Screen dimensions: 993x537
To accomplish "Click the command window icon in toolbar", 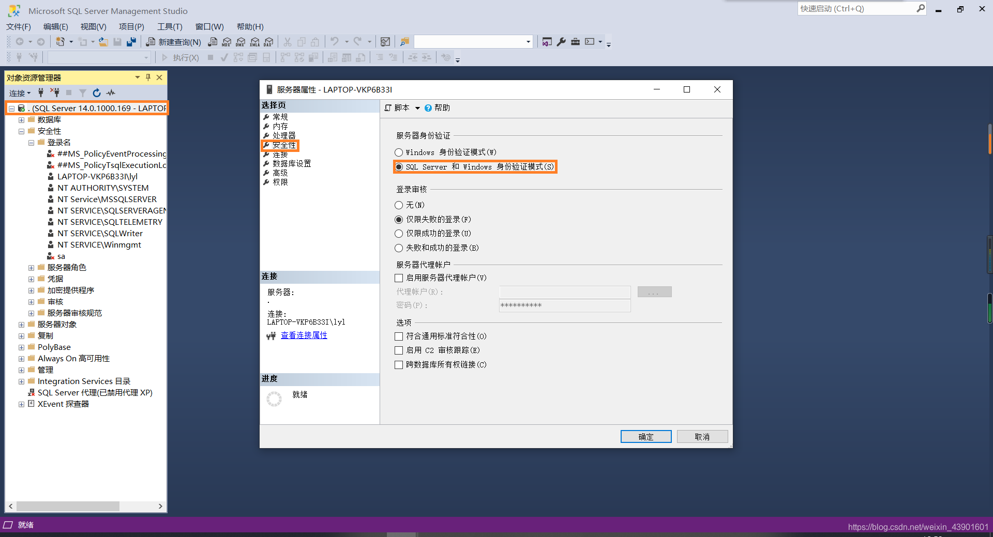I will pyautogui.click(x=590, y=42).
